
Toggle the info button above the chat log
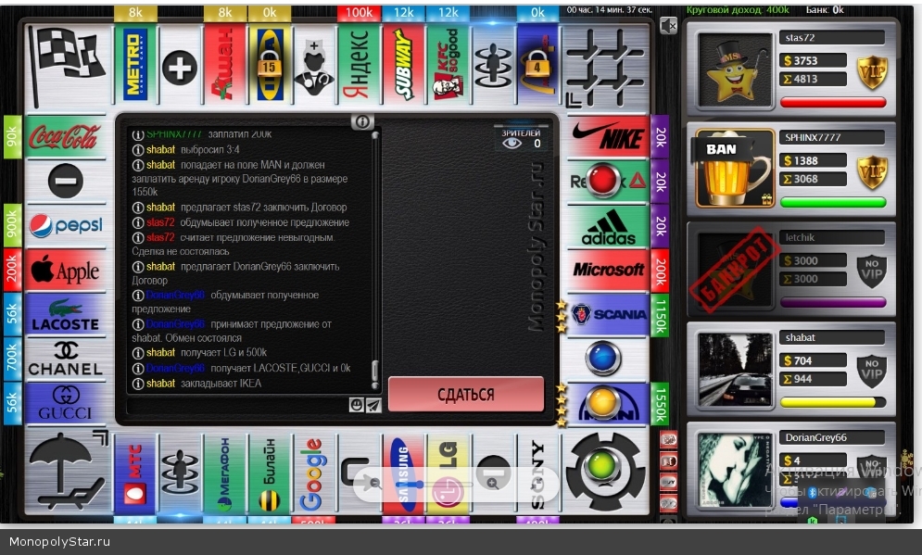362,122
